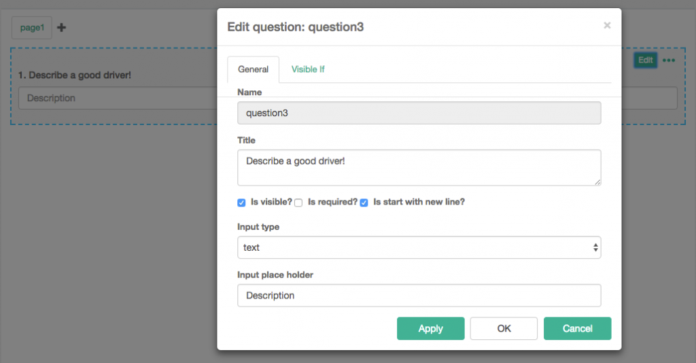Image resolution: width=696 pixels, height=363 pixels.
Task: Open the Input type dropdown
Action: 419,247
